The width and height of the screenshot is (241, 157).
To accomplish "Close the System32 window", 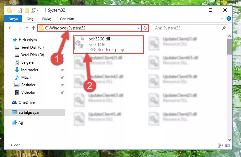I will tap(225, 10).
